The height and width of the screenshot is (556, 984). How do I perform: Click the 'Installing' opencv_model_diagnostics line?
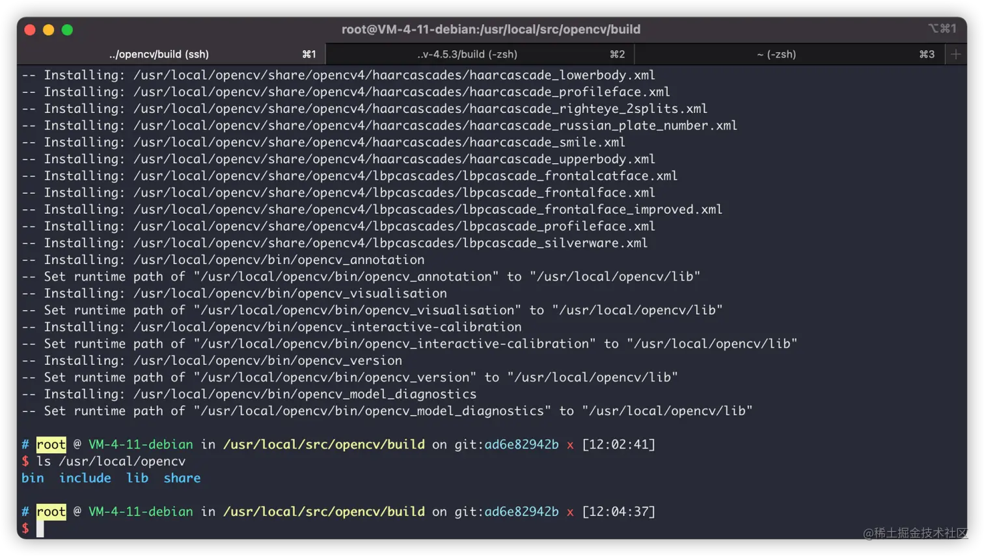pyautogui.click(x=249, y=395)
